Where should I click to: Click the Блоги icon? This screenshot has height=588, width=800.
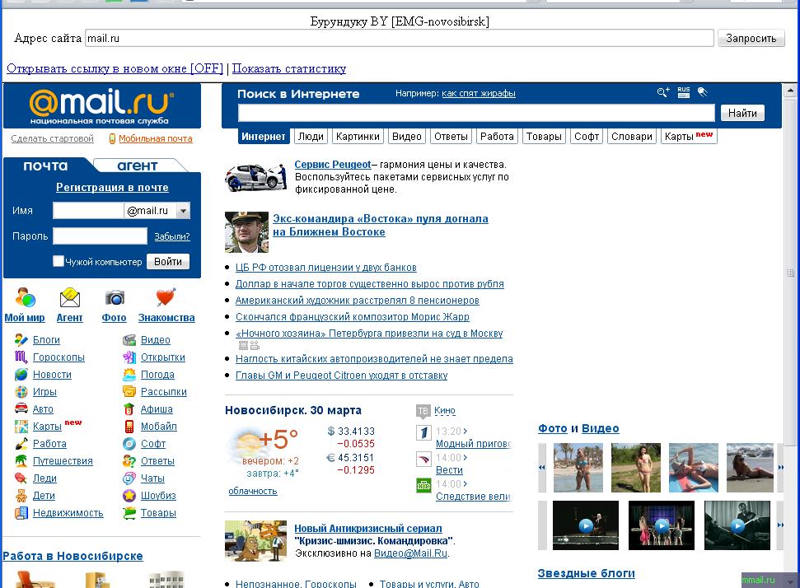21,340
